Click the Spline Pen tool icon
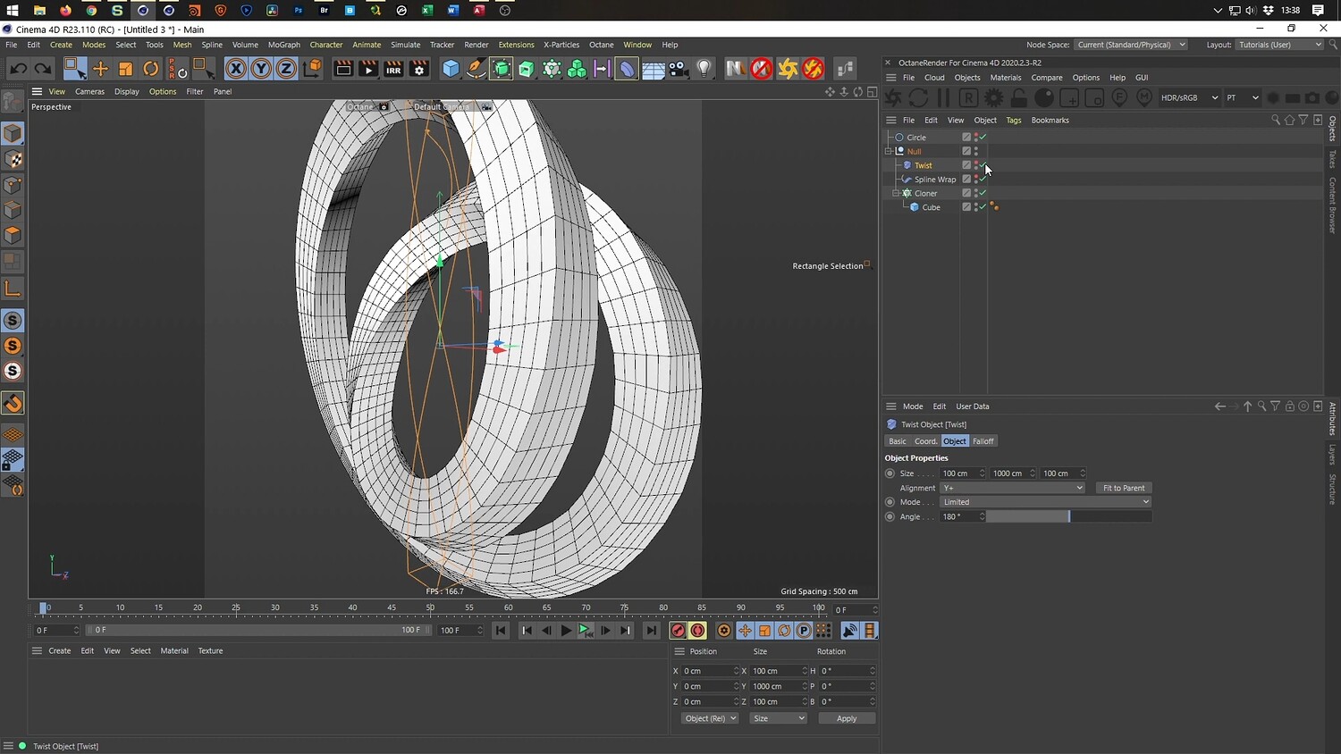 (477, 69)
